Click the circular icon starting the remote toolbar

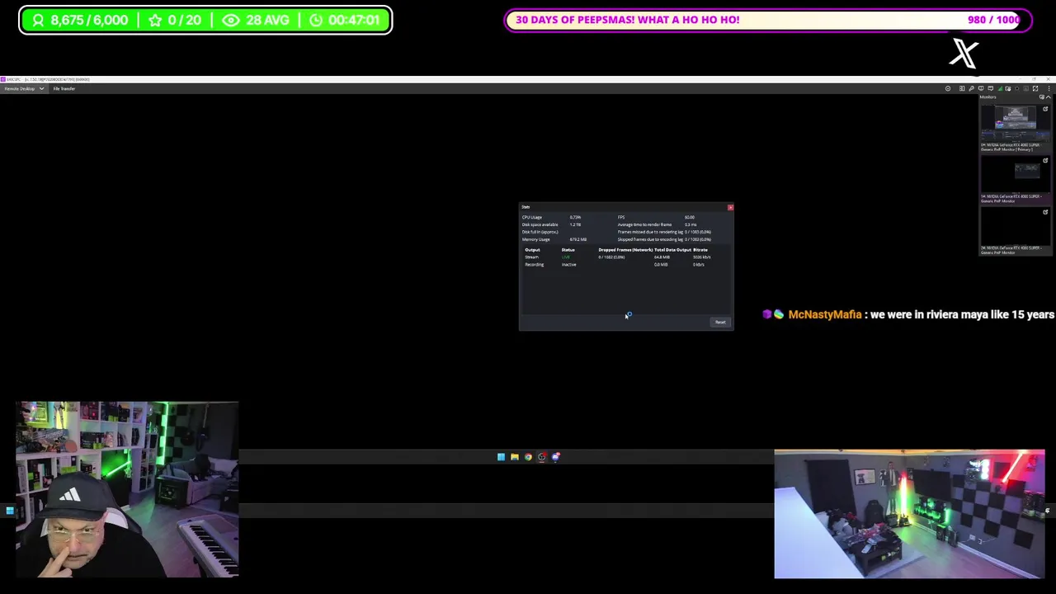[948, 88]
